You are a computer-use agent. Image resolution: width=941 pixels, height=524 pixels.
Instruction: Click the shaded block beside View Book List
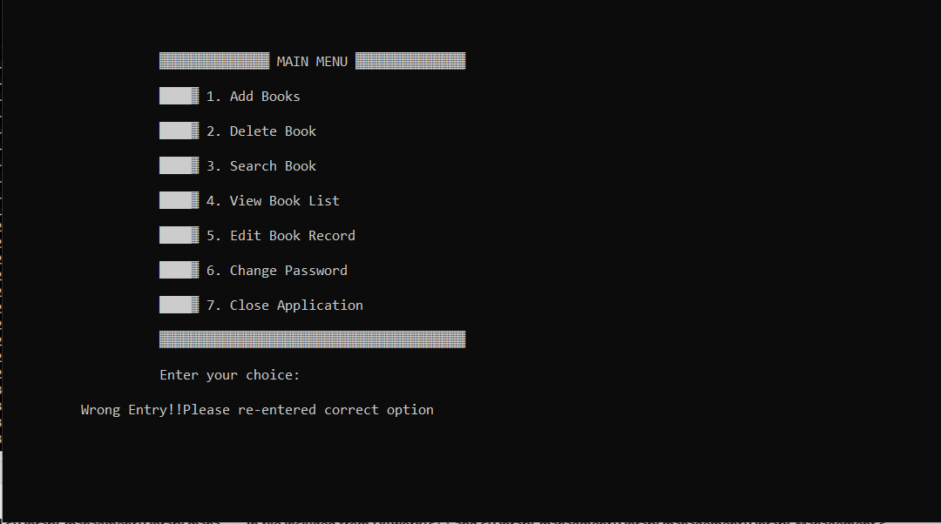tap(178, 199)
